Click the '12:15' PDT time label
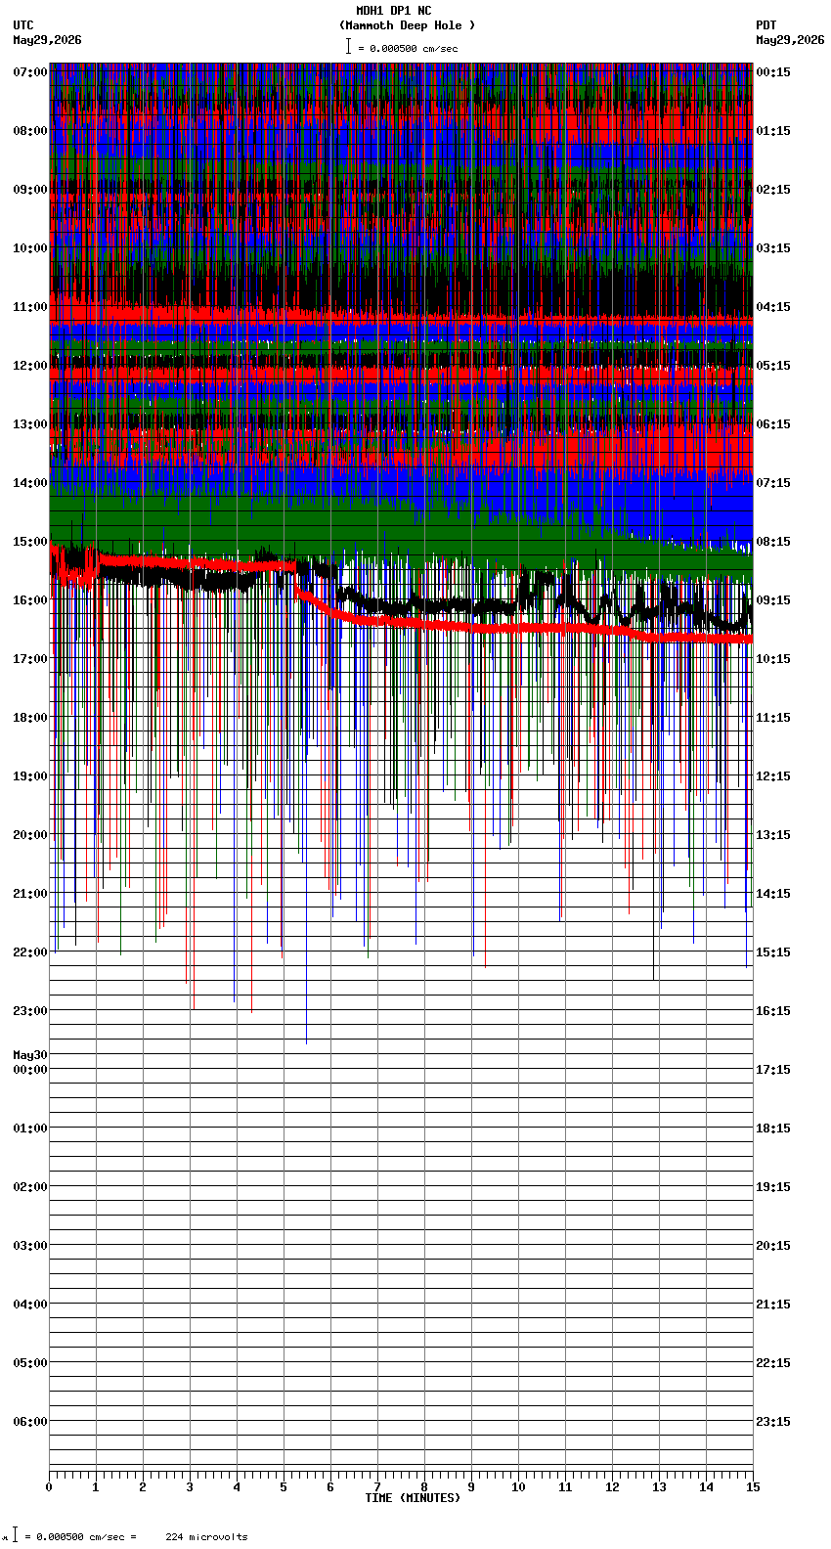Viewport: 831px width, 1549px height. pos(773,776)
